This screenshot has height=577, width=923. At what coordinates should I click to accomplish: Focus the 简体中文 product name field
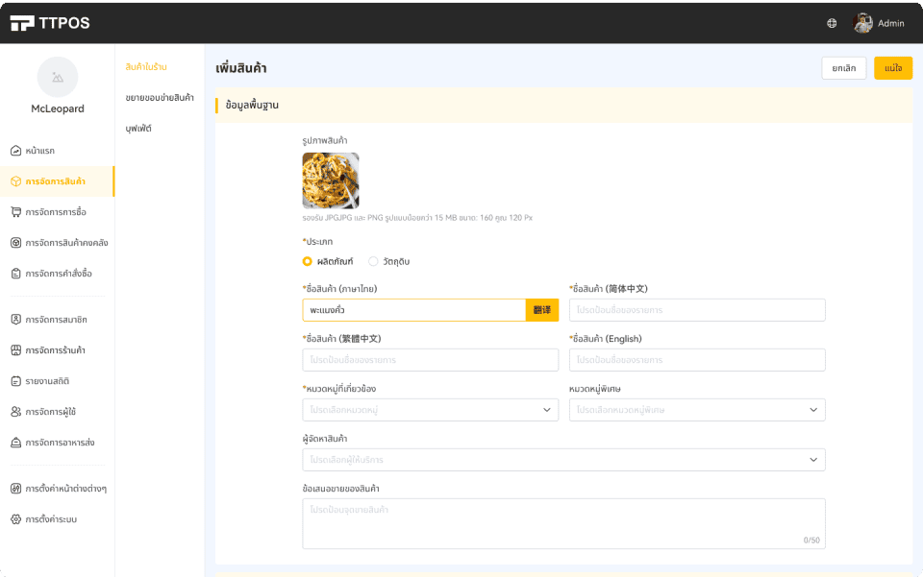[697, 310]
